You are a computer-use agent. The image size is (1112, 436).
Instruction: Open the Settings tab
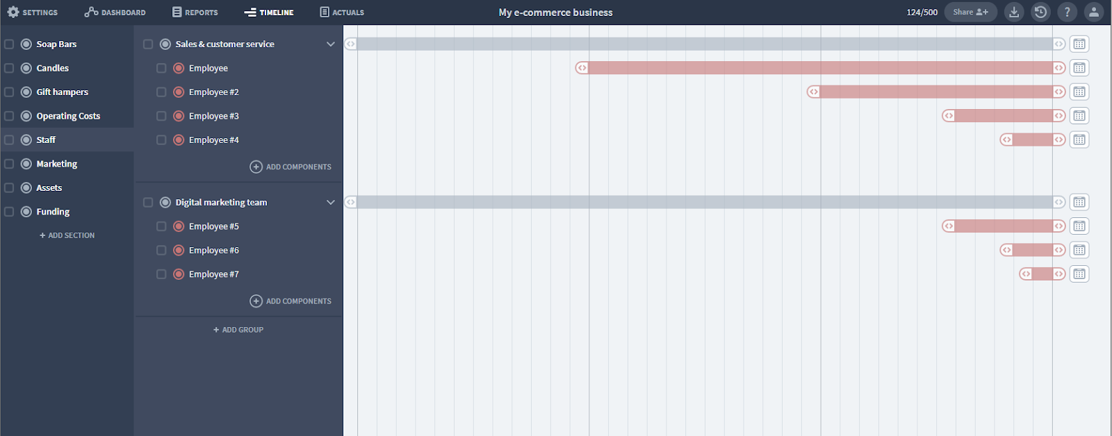[x=33, y=12]
